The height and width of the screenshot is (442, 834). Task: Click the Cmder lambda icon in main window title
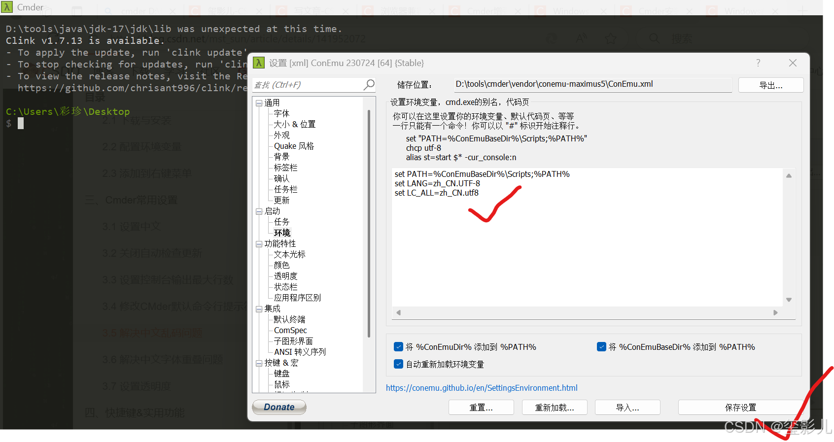(x=7, y=7)
